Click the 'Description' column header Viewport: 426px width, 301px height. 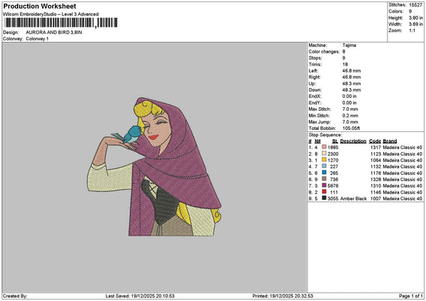tap(353, 141)
